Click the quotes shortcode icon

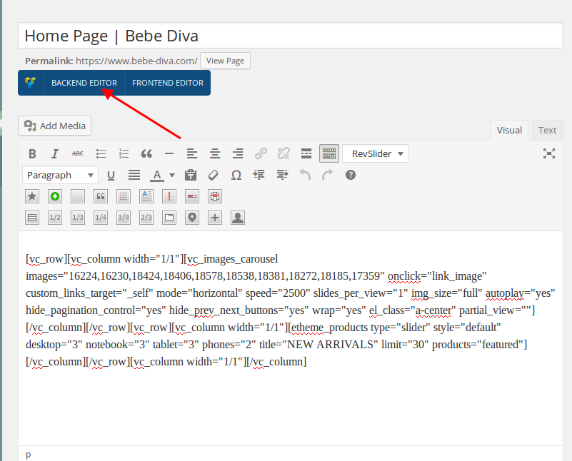[x=101, y=196]
